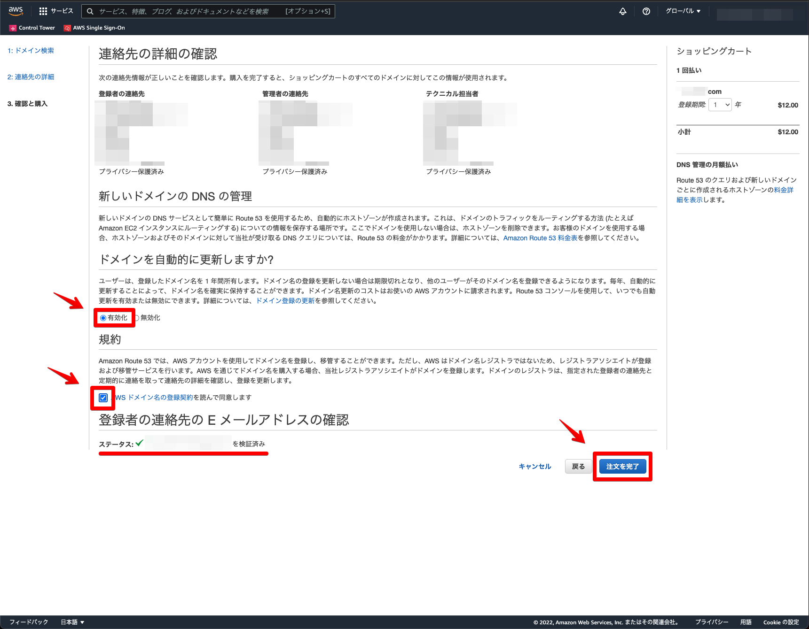Click the search magnifier icon
The width and height of the screenshot is (809, 629).
tap(90, 11)
